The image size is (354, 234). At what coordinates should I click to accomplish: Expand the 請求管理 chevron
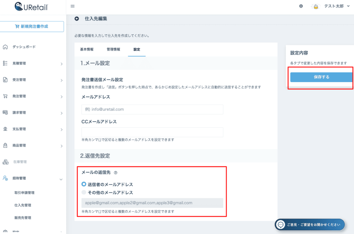pyautogui.click(x=61, y=113)
